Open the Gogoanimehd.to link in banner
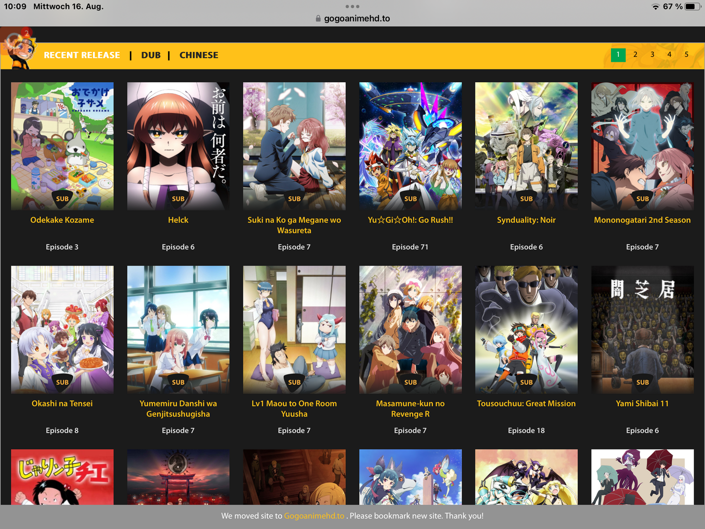The image size is (705, 529). point(314,516)
